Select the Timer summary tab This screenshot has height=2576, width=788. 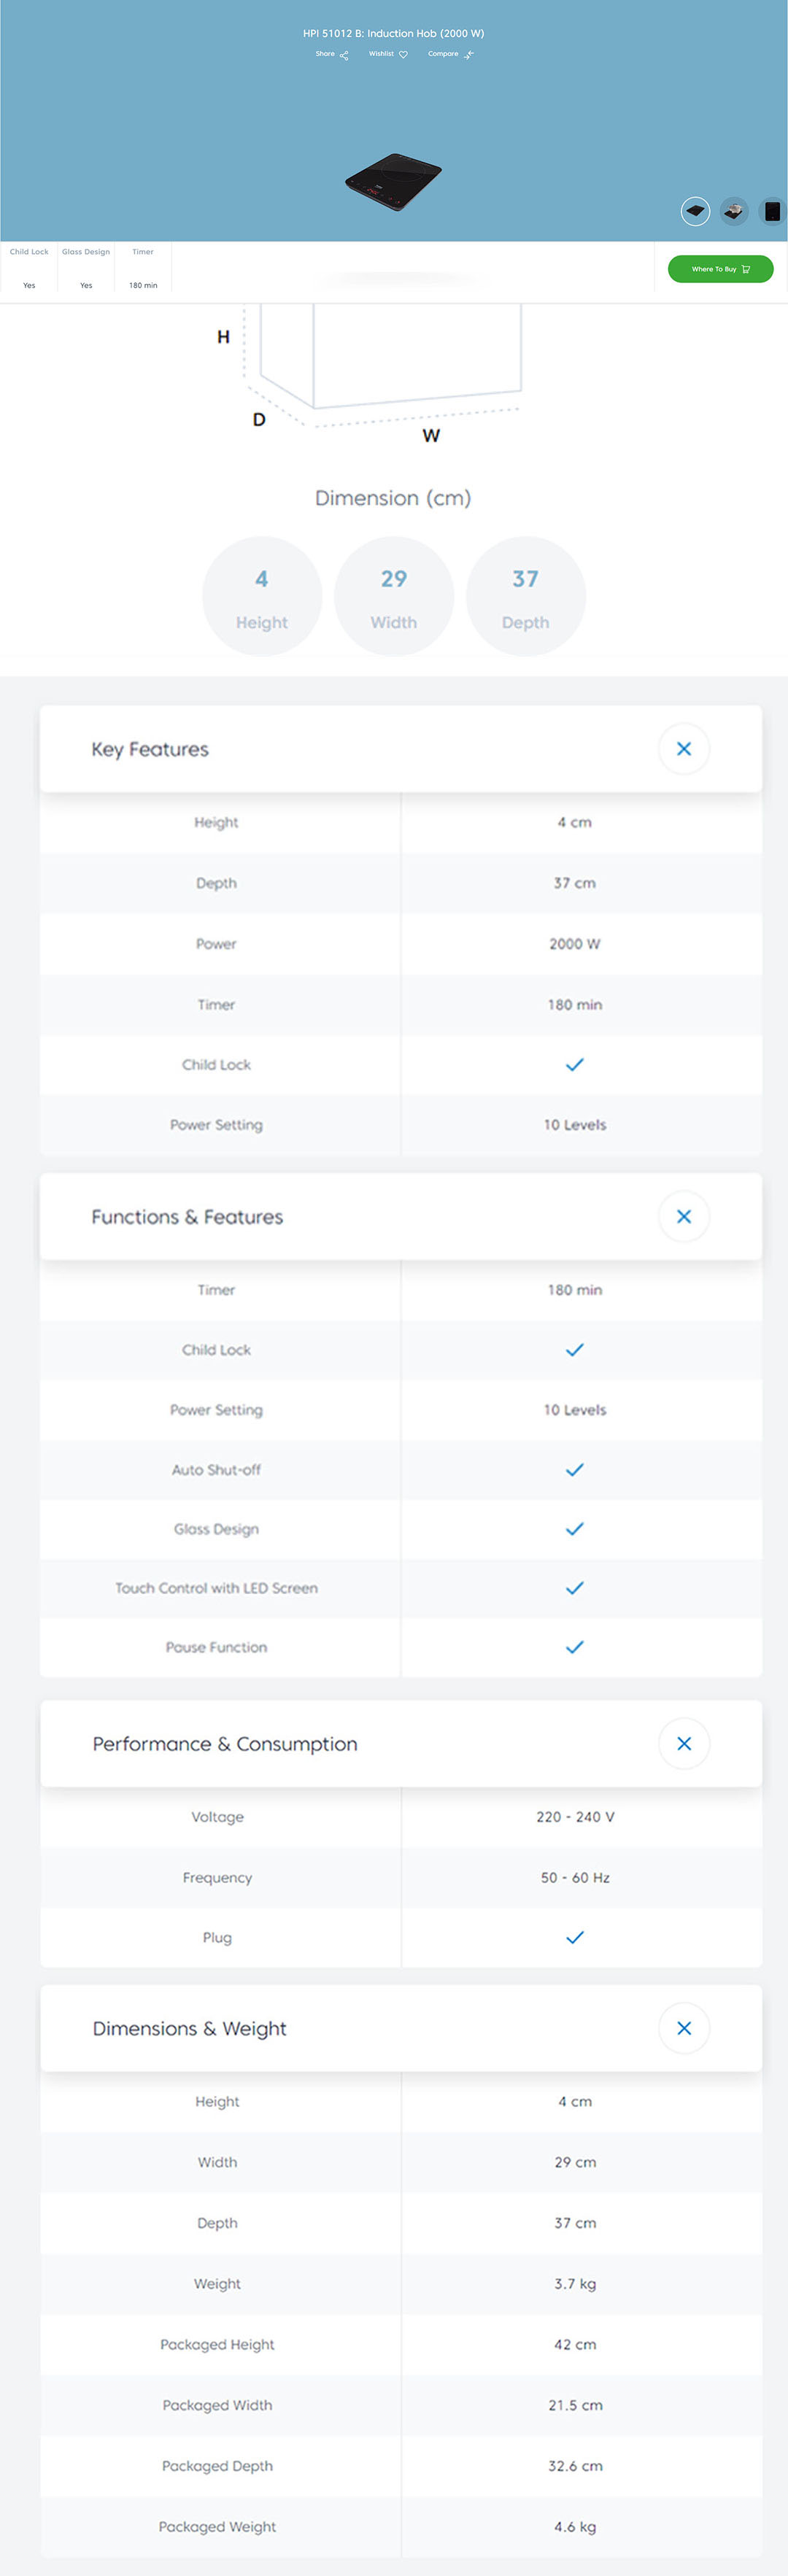tap(143, 268)
